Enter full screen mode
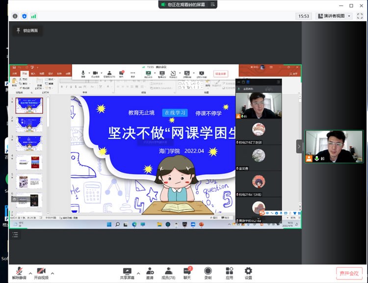This screenshot has height=283, width=368. pos(360,16)
